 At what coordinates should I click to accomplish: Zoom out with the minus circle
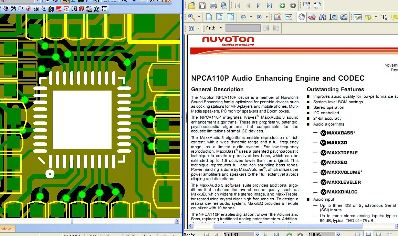(x=243, y=17)
